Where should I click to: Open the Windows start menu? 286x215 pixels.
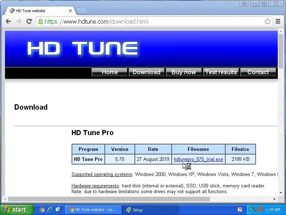17,210
